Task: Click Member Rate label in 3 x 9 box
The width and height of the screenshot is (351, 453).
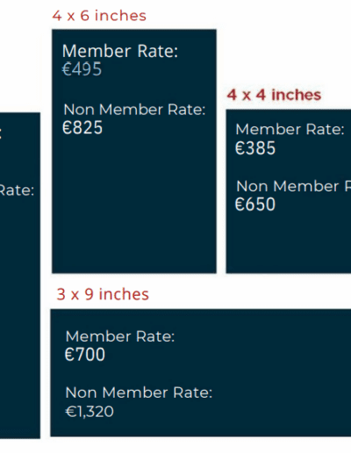Action: click(x=120, y=336)
